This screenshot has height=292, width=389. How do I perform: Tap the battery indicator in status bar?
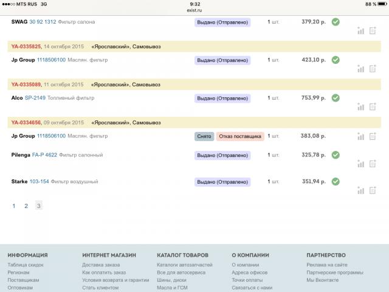382,4
